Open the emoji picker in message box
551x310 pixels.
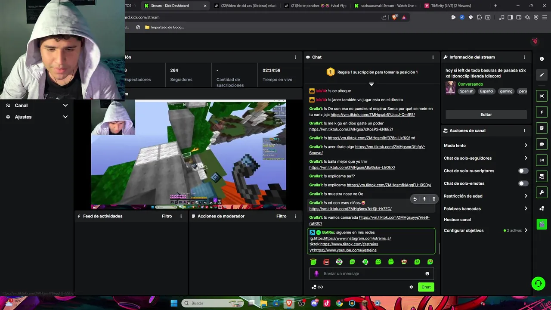pyautogui.click(x=427, y=273)
